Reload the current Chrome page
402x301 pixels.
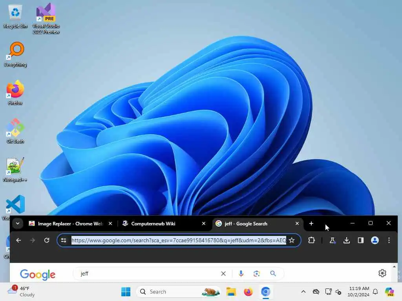coord(47,240)
